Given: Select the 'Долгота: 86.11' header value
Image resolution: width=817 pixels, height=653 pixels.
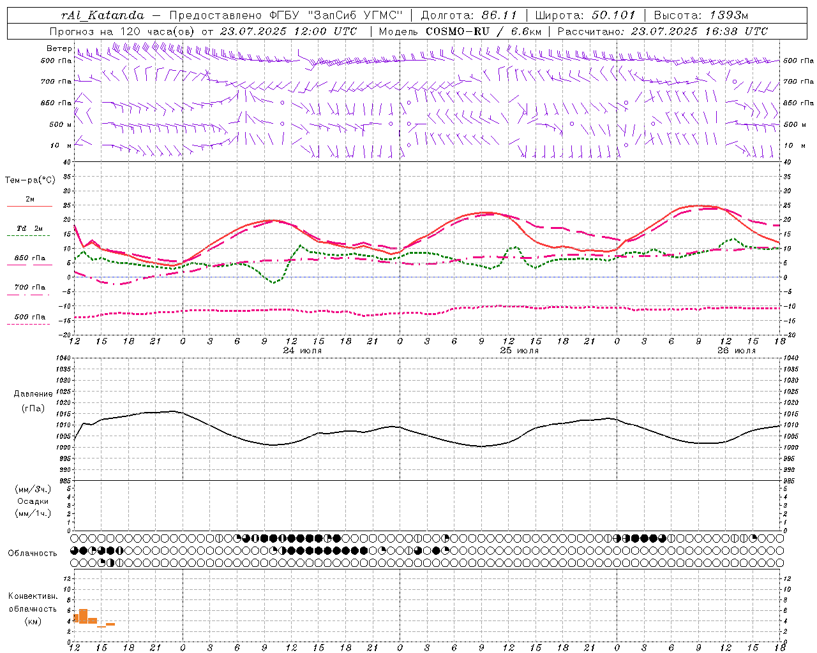Looking at the screenshot, I should [x=469, y=15].
